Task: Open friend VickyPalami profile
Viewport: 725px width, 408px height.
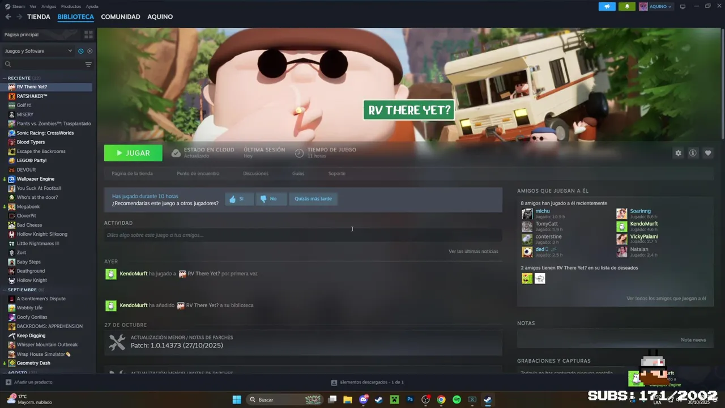Action: click(644, 236)
